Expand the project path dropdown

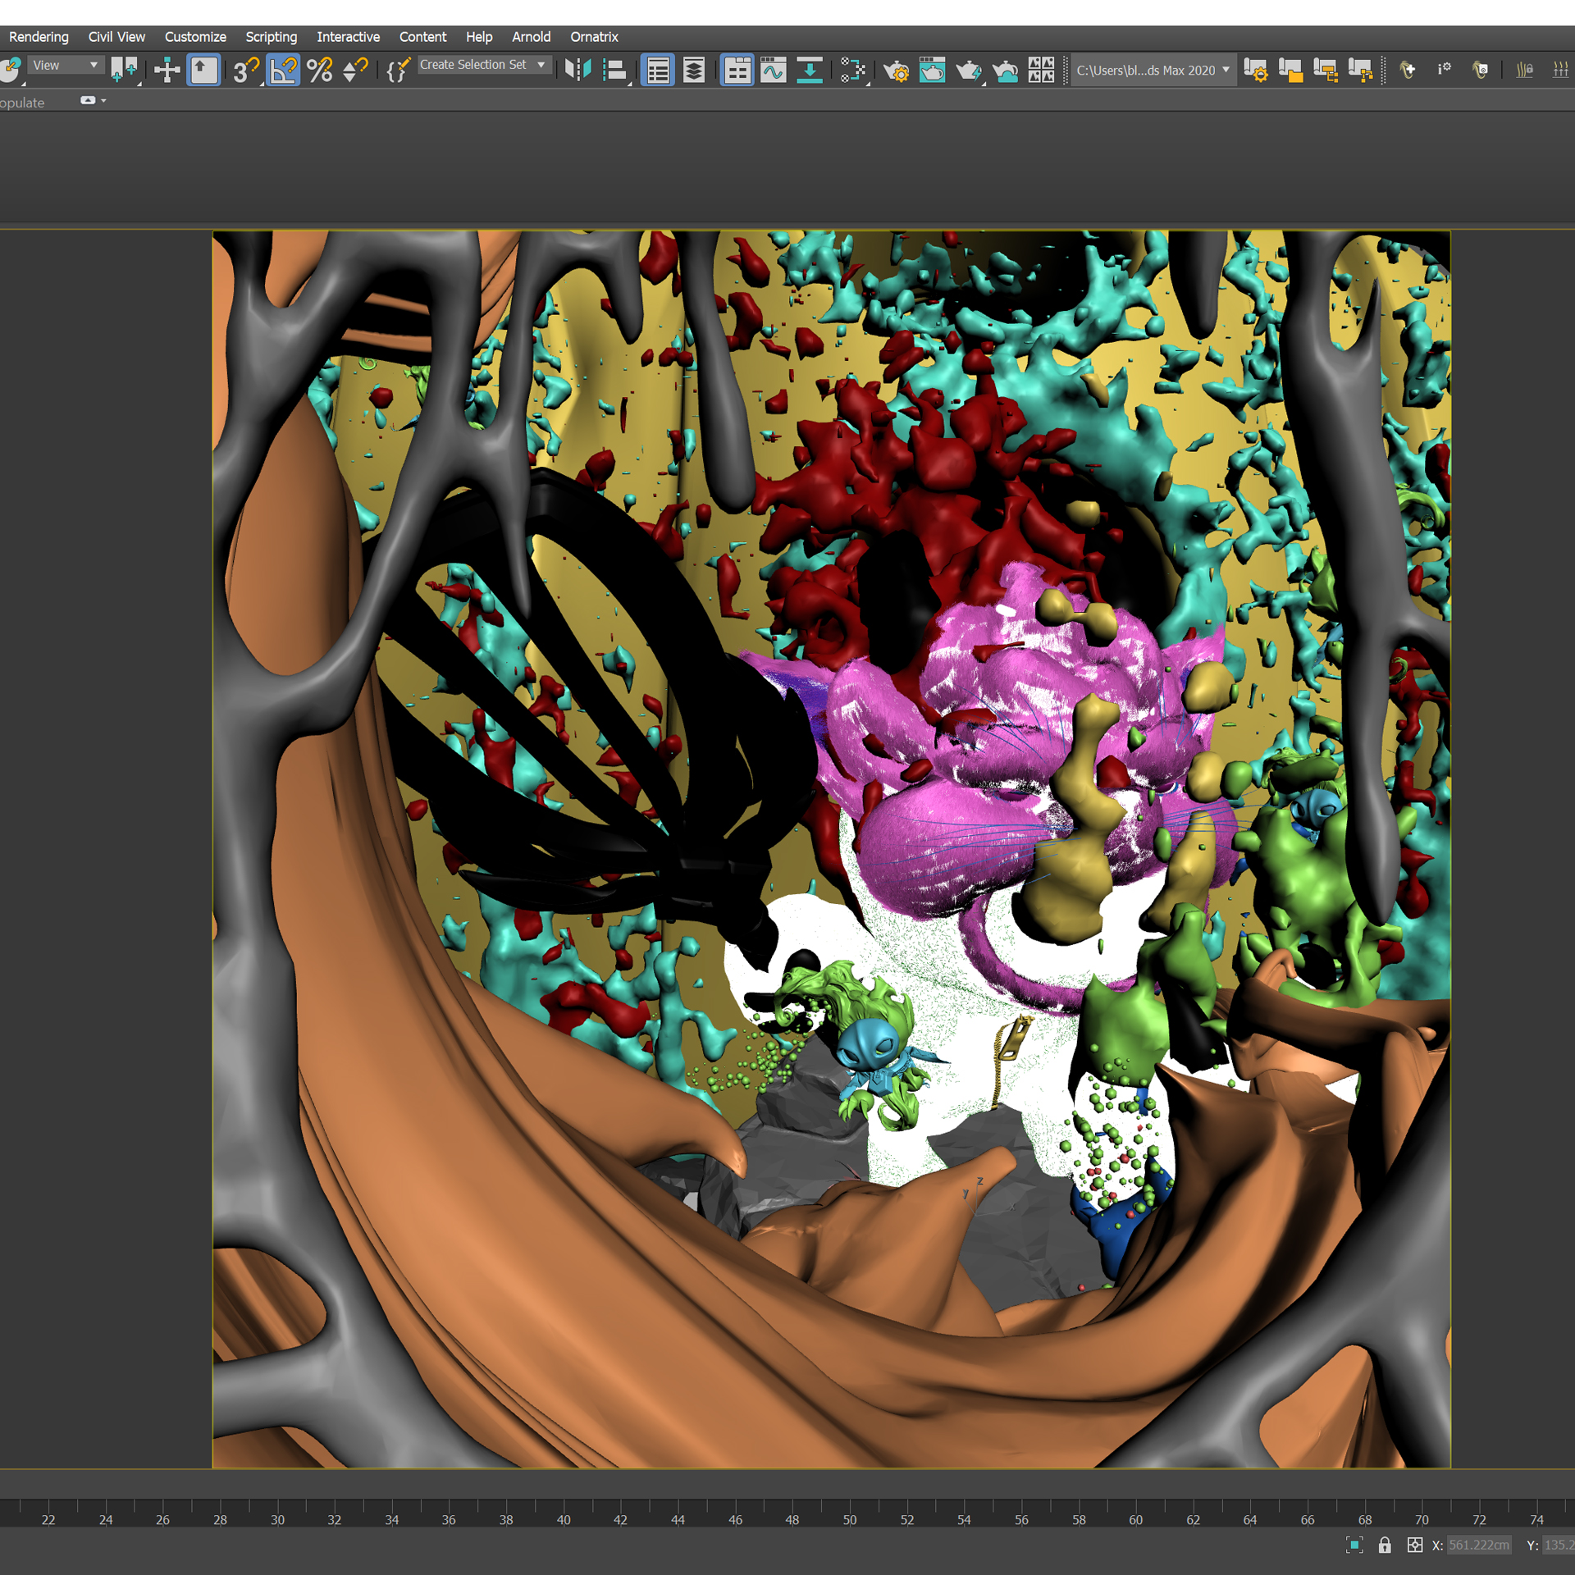point(1226,71)
